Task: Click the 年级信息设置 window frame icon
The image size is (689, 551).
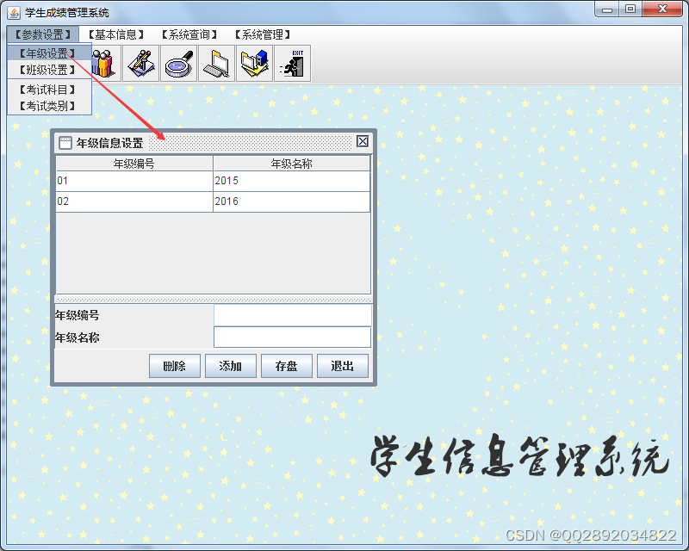Action: click(65, 143)
